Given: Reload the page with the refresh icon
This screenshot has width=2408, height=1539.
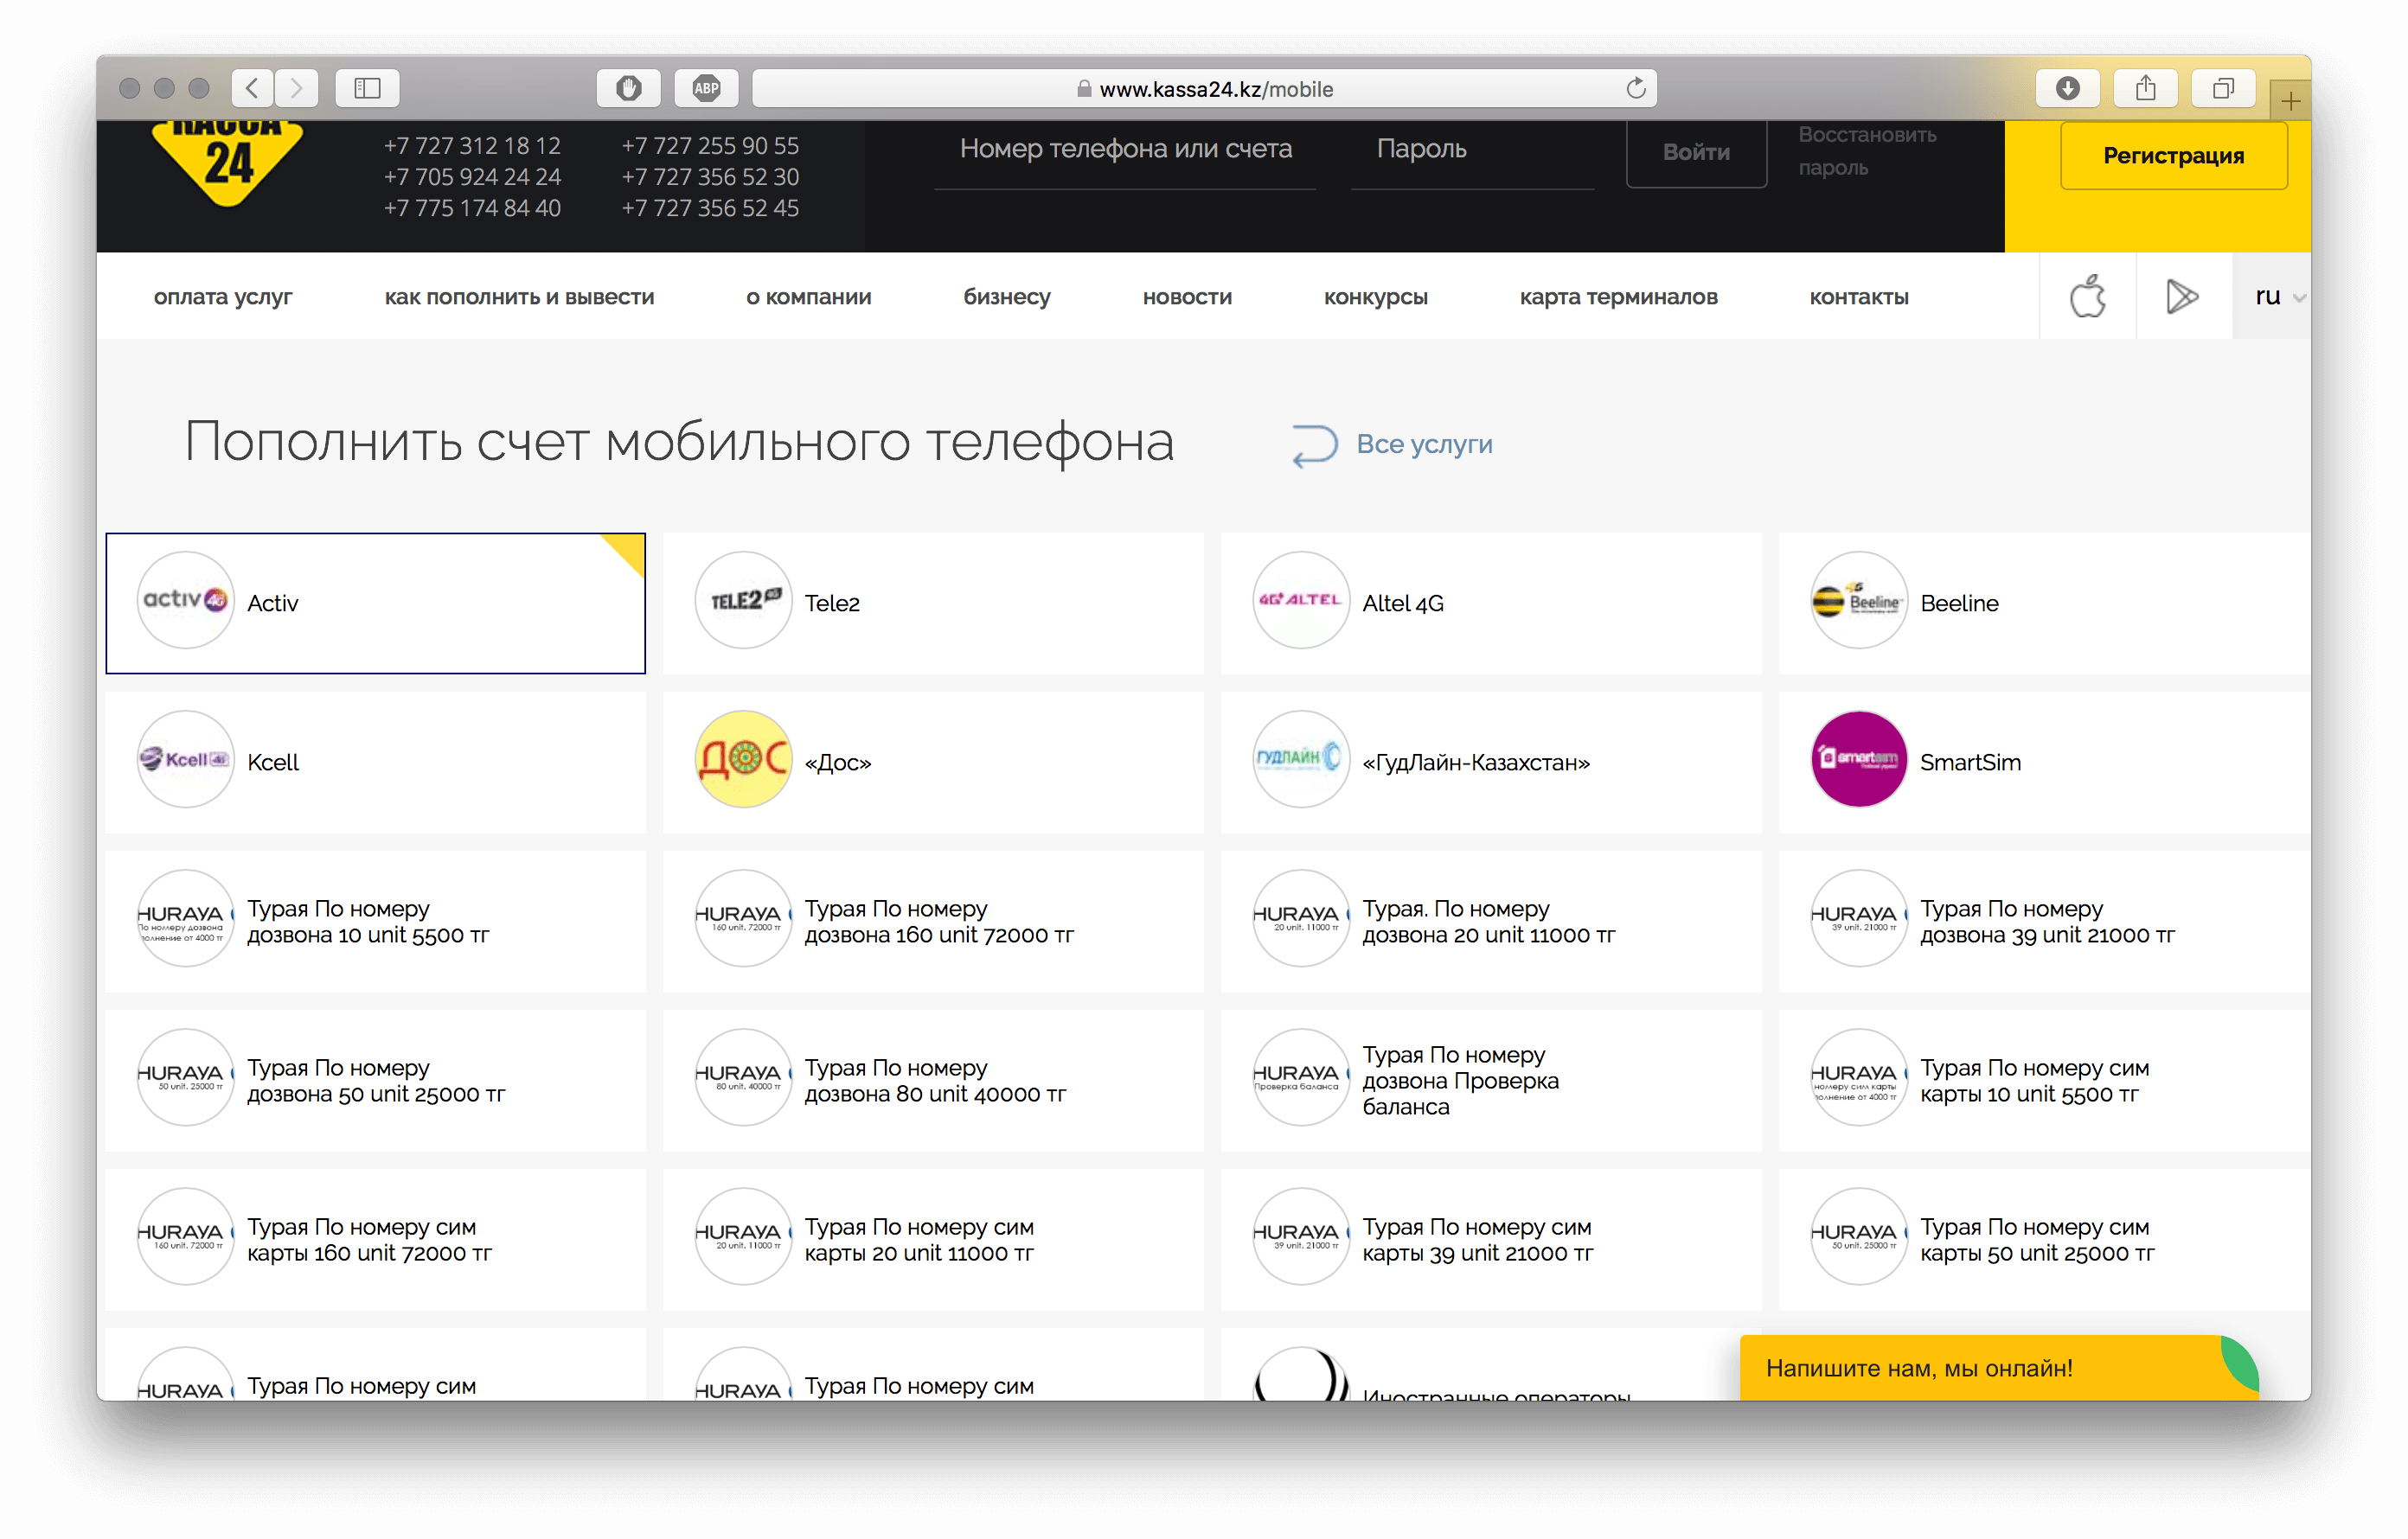Looking at the screenshot, I should tap(1636, 88).
